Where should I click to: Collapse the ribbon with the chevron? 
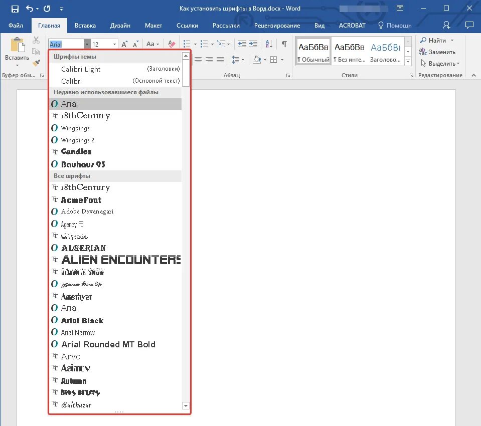pyautogui.click(x=473, y=75)
